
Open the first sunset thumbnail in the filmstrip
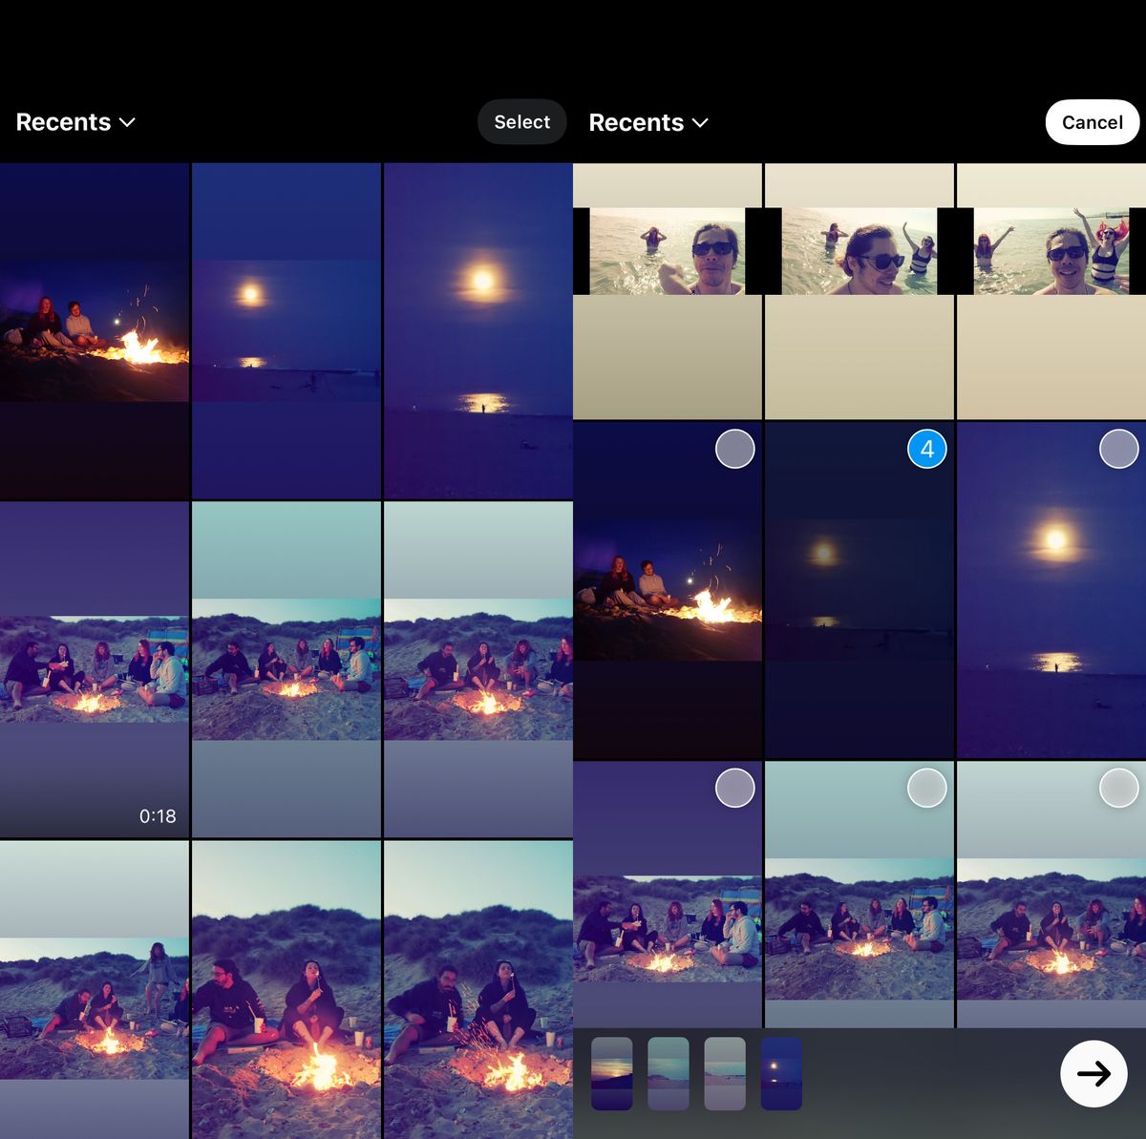pos(612,1073)
